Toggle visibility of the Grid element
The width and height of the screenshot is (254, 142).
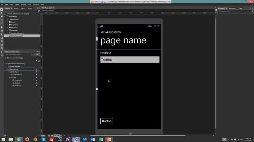[37, 77]
